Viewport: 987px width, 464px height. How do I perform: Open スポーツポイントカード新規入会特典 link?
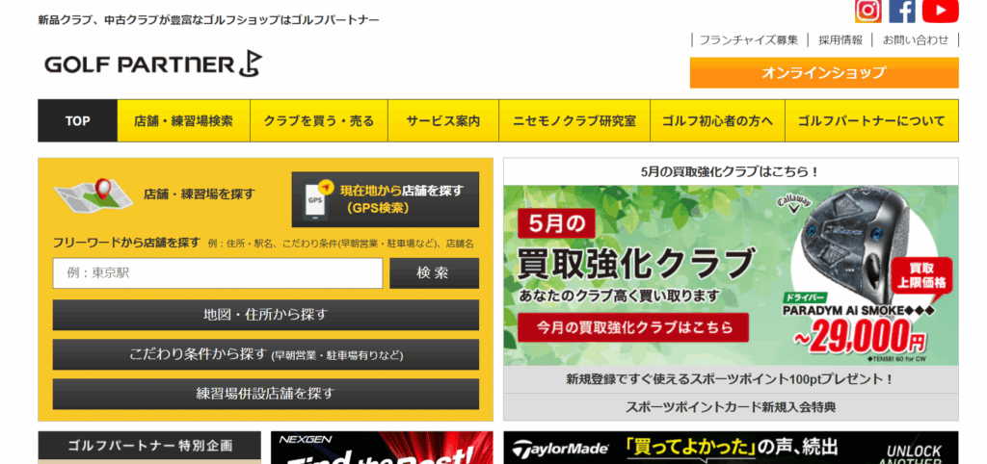[731, 407]
